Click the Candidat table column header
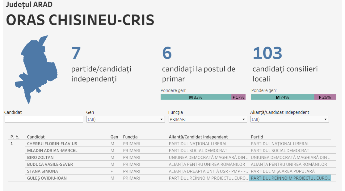 click(x=36, y=137)
